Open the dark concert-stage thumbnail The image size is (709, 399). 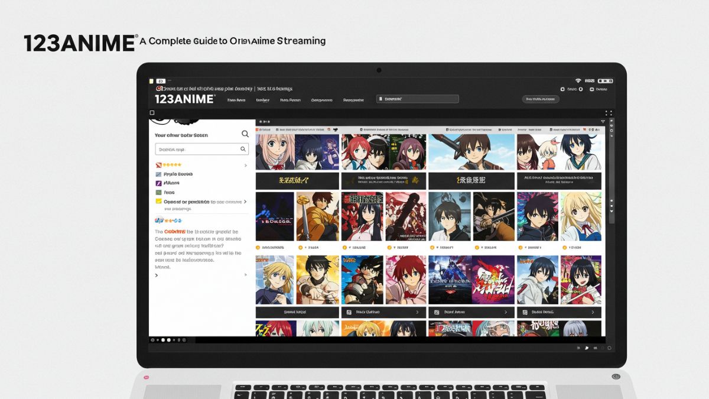point(275,216)
